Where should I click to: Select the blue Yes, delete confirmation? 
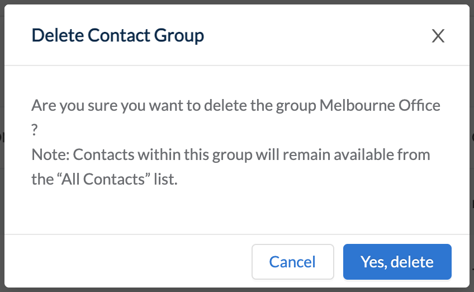point(397,262)
